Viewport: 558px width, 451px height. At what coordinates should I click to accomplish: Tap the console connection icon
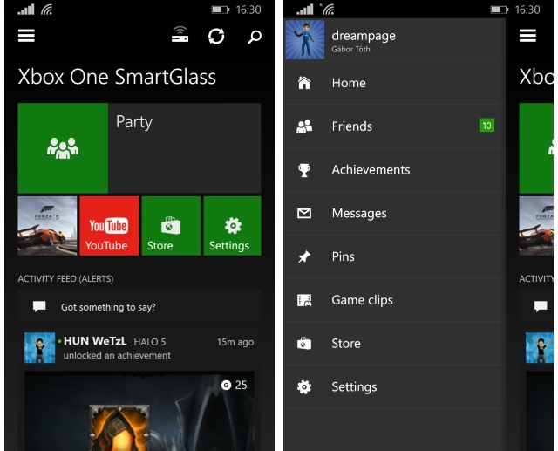pyautogui.click(x=180, y=37)
